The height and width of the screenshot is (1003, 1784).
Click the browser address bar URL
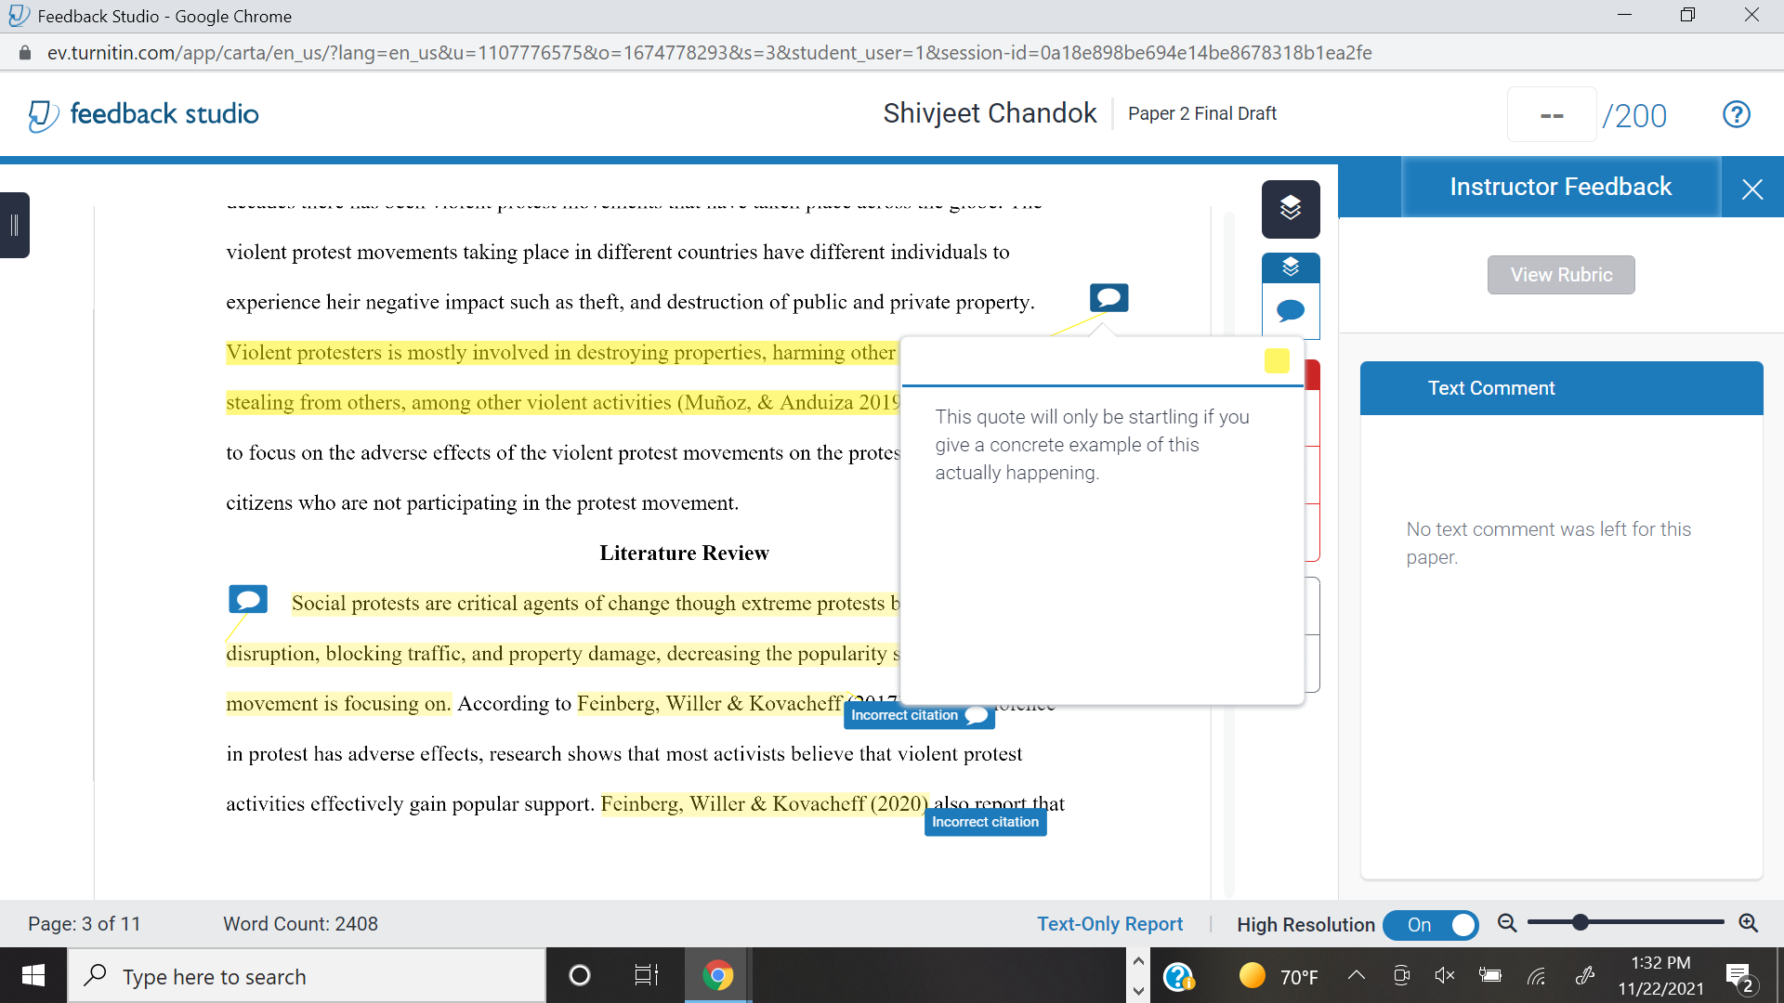coord(709,53)
